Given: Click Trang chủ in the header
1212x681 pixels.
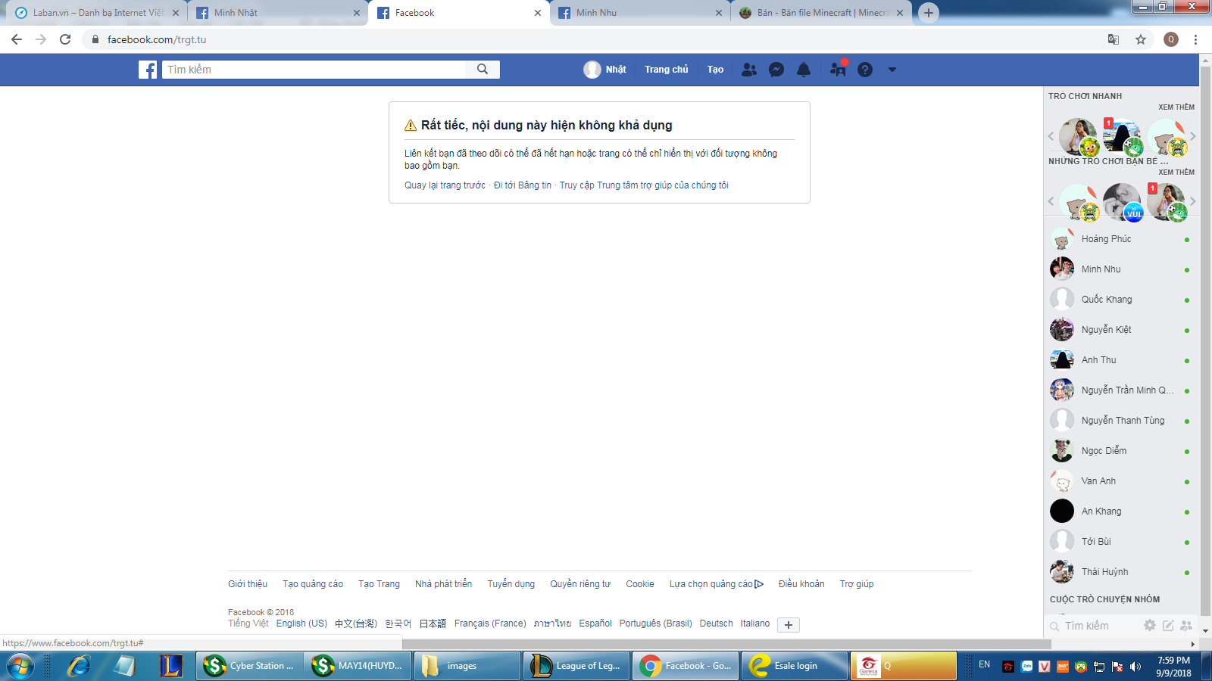Looking at the screenshot, I should 667,70.
